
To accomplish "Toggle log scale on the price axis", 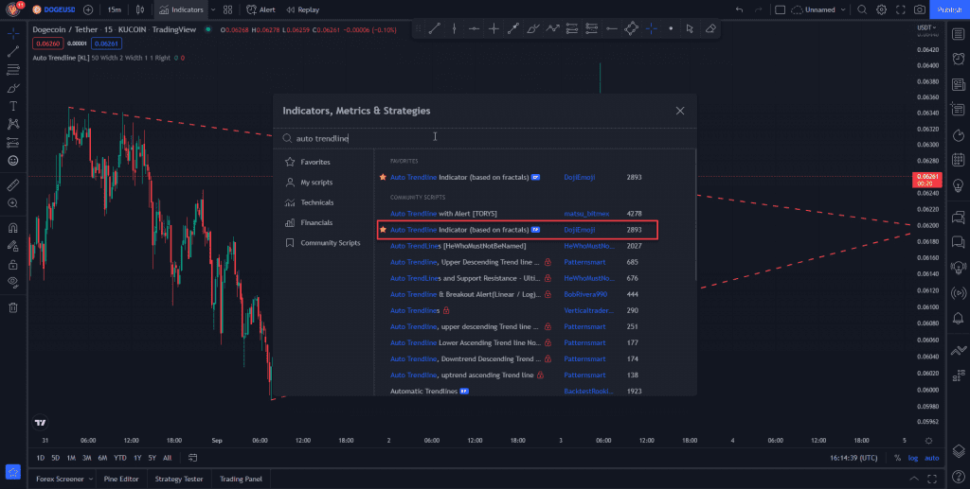I will click(x=912, y=458).
